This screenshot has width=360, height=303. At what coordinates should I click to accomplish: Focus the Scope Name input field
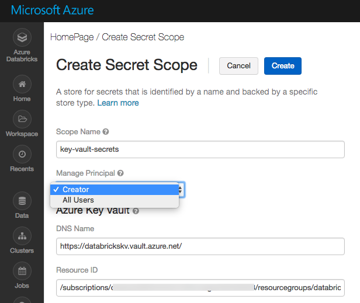(200, 149)
